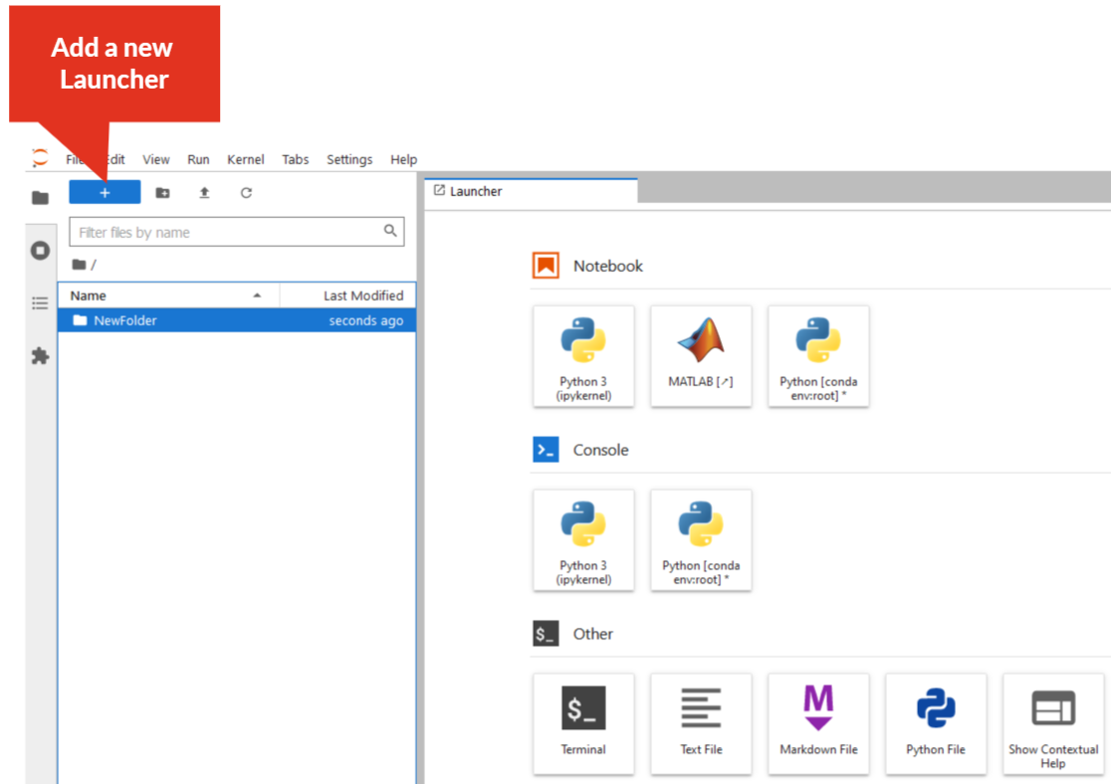
Task: Select the NewFolder row
Action: (x=237, y=320)
